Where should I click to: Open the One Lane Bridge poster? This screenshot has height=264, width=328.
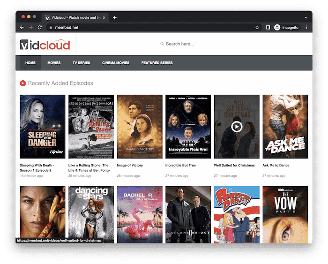188,215
